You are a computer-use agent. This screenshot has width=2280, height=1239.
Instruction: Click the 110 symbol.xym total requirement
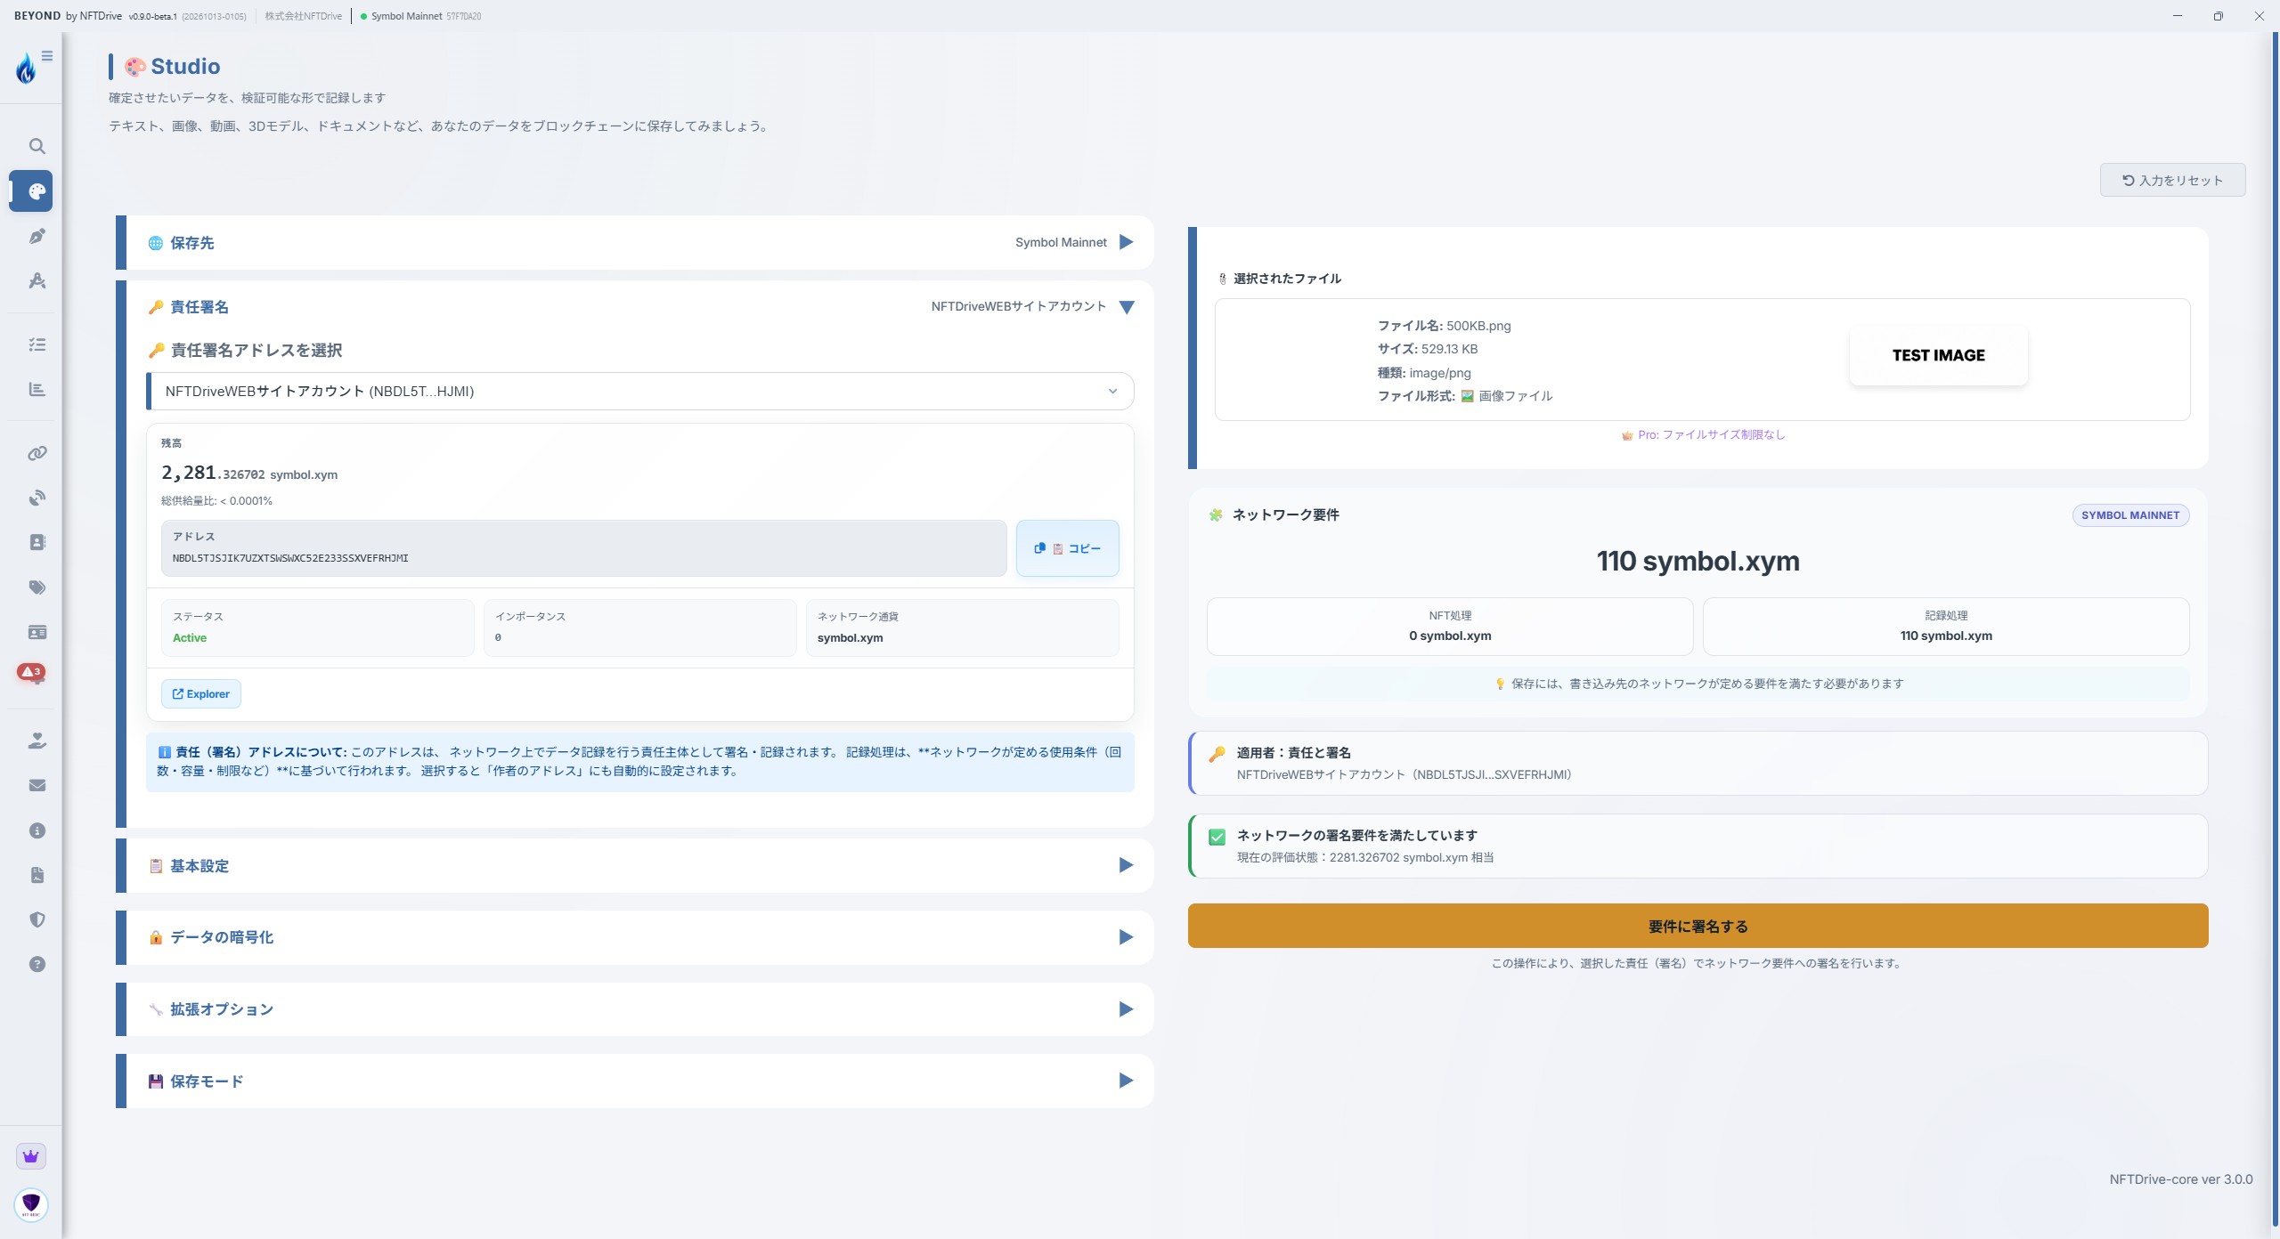[1698, 562]
